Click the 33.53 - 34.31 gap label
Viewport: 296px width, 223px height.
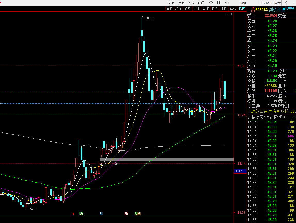(109, 164)
